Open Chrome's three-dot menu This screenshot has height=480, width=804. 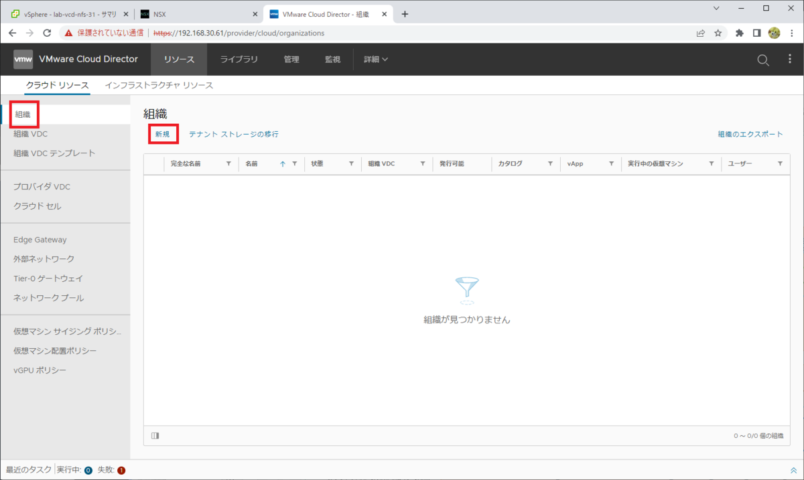(792, 33)
